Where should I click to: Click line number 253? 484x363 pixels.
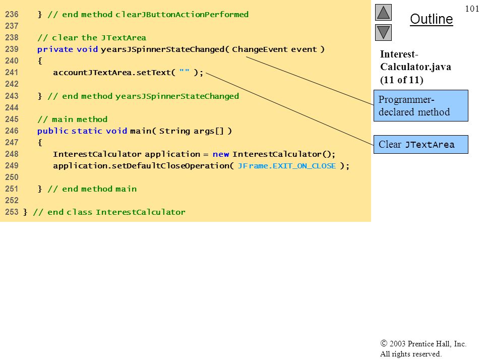pos(12,212)
